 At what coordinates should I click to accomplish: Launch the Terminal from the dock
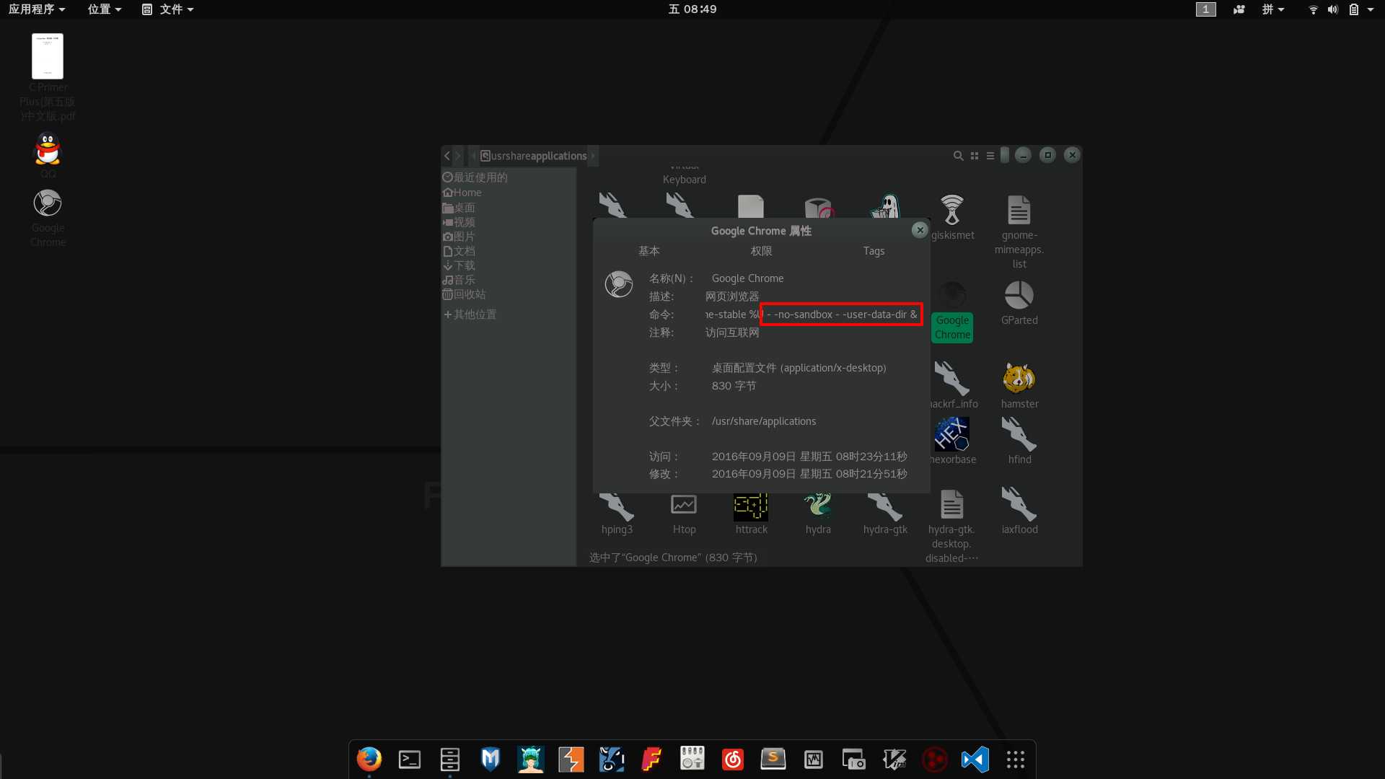tap(410, 759)
